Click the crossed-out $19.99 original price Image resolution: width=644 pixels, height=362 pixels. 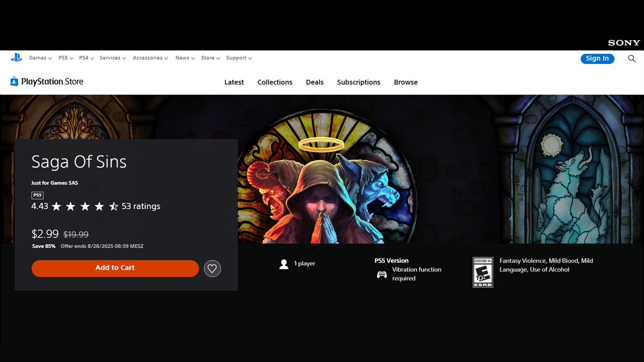(76, 234)
